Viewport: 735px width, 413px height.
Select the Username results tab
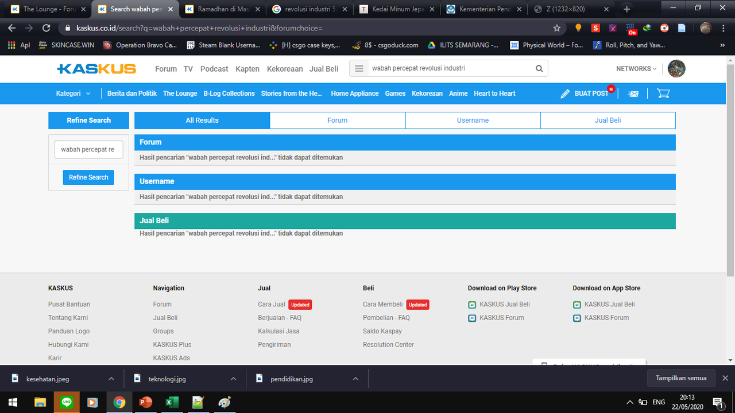click(473, 120)
